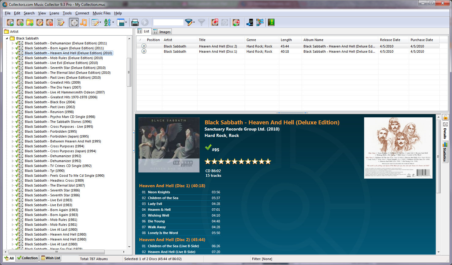Image resolution: width=452 pixels, height=265 pixels.
Task: Show the Wish List view
Action: 51,258
